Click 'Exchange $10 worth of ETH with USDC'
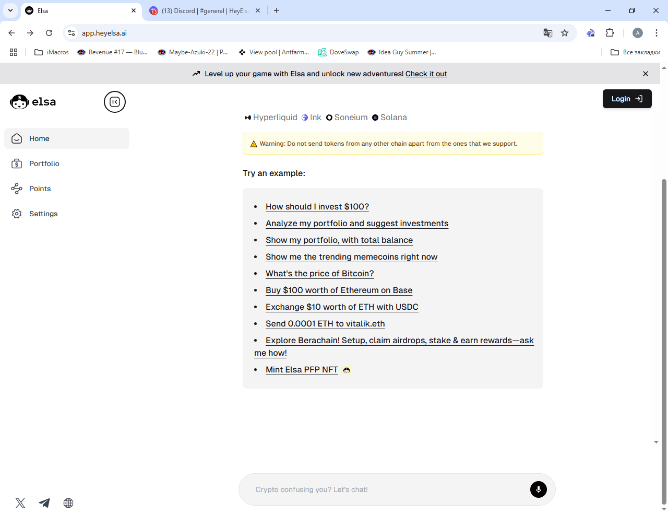668x514 pixels. 342,307
